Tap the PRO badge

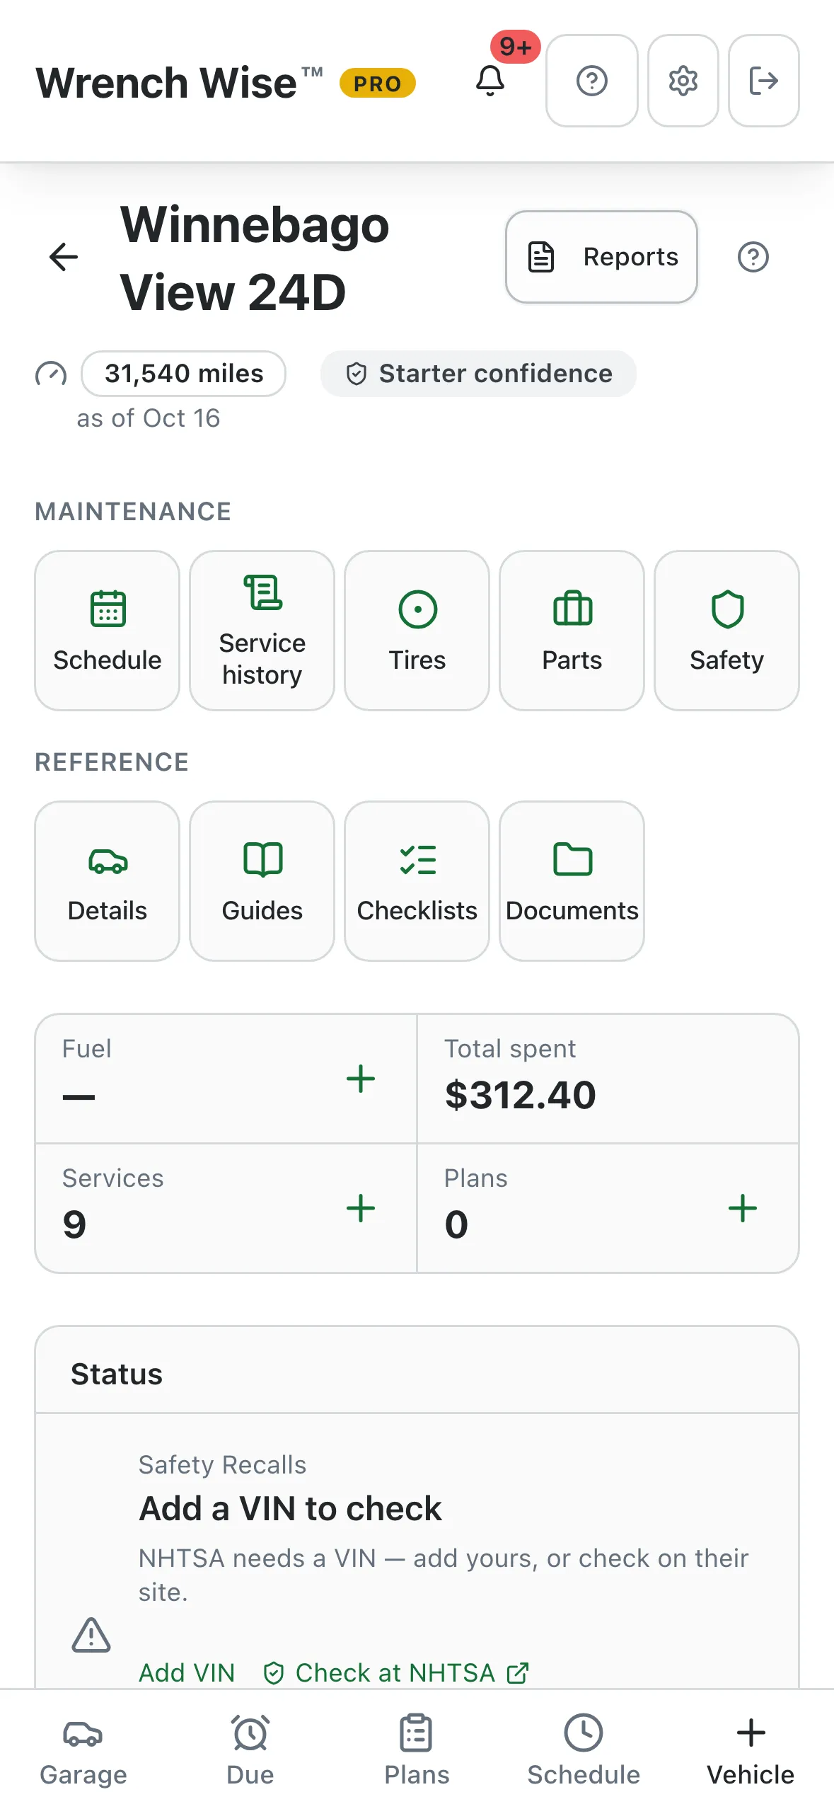point(378,84)
